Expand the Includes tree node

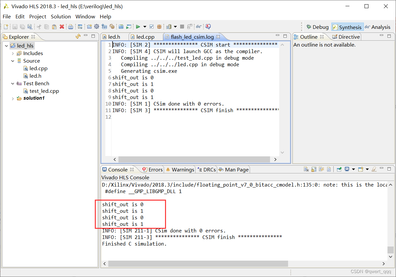[x=13, y=53]
